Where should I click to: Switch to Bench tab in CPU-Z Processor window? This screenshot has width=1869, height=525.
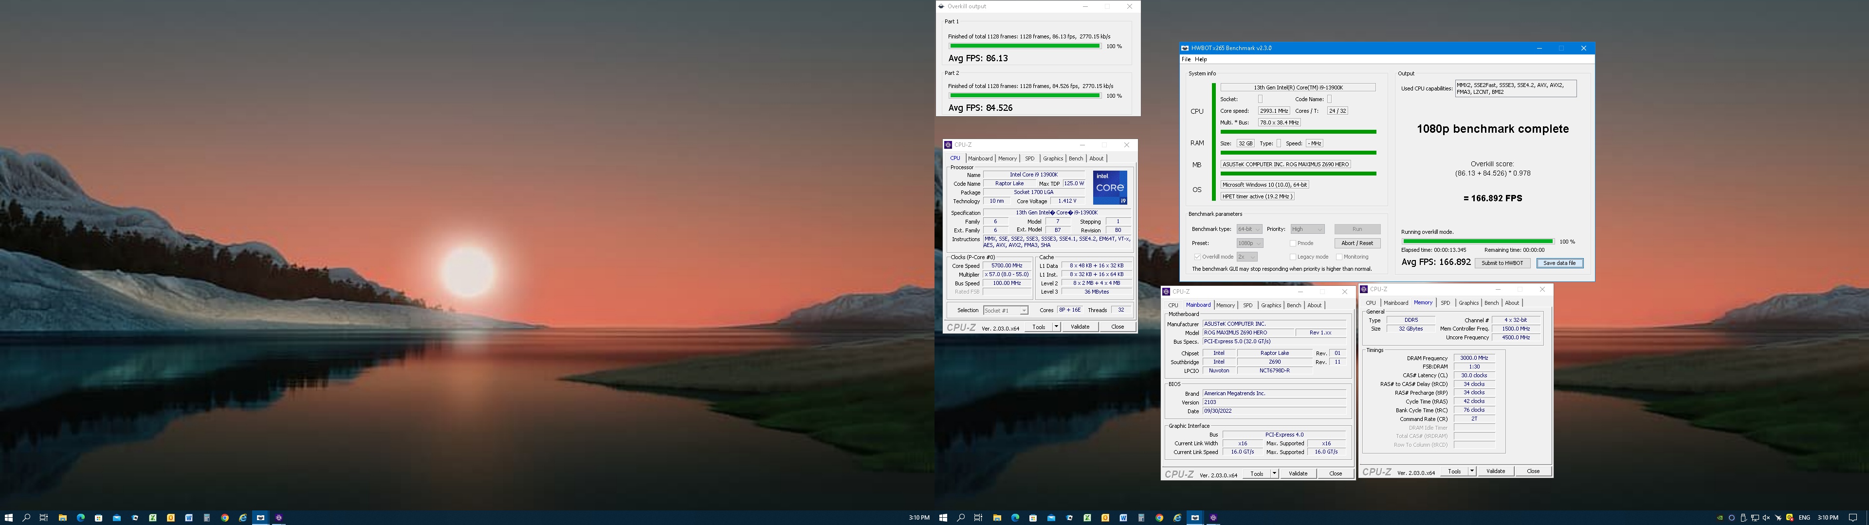[x=1076, y=159]
